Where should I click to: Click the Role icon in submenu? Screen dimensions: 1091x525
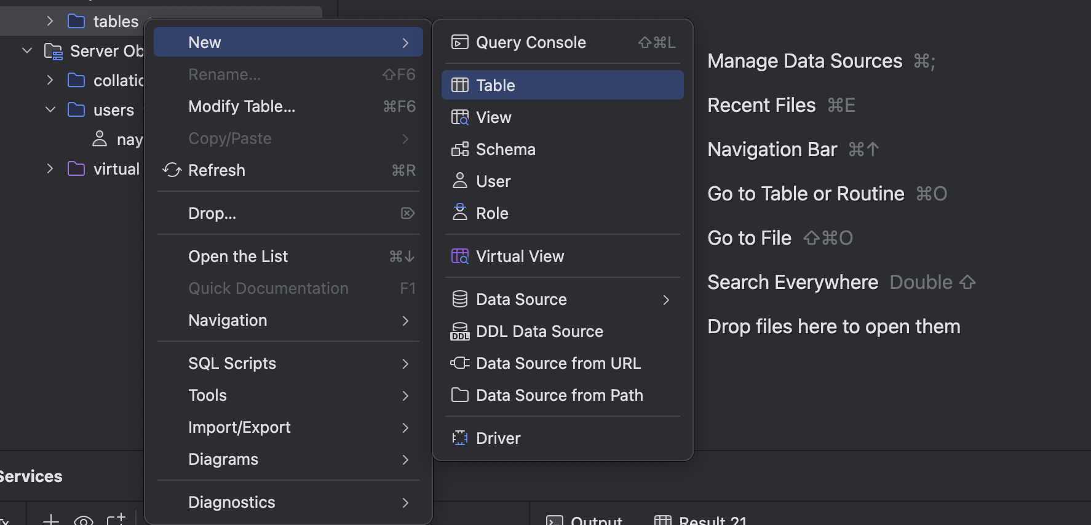point(459,213)
